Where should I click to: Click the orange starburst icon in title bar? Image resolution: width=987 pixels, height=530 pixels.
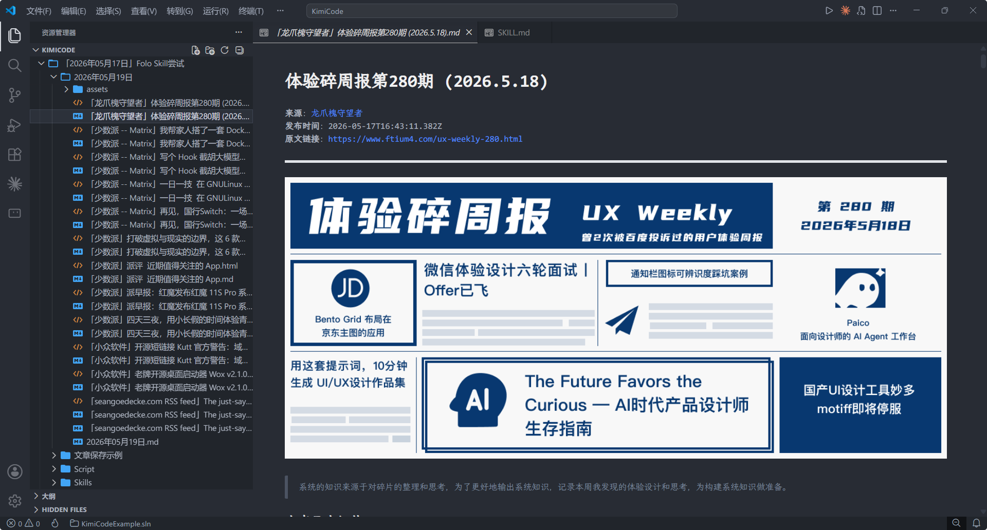[845, 11]
